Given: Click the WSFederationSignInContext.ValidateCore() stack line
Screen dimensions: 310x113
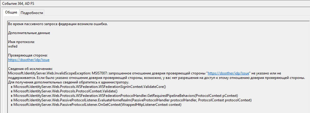Looking at the screenshot, I should pyautogui.click(x=88, y=86).
